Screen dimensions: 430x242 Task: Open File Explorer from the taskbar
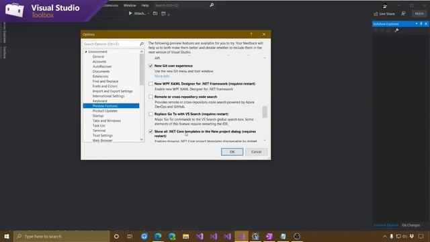(x=185, y=236)
